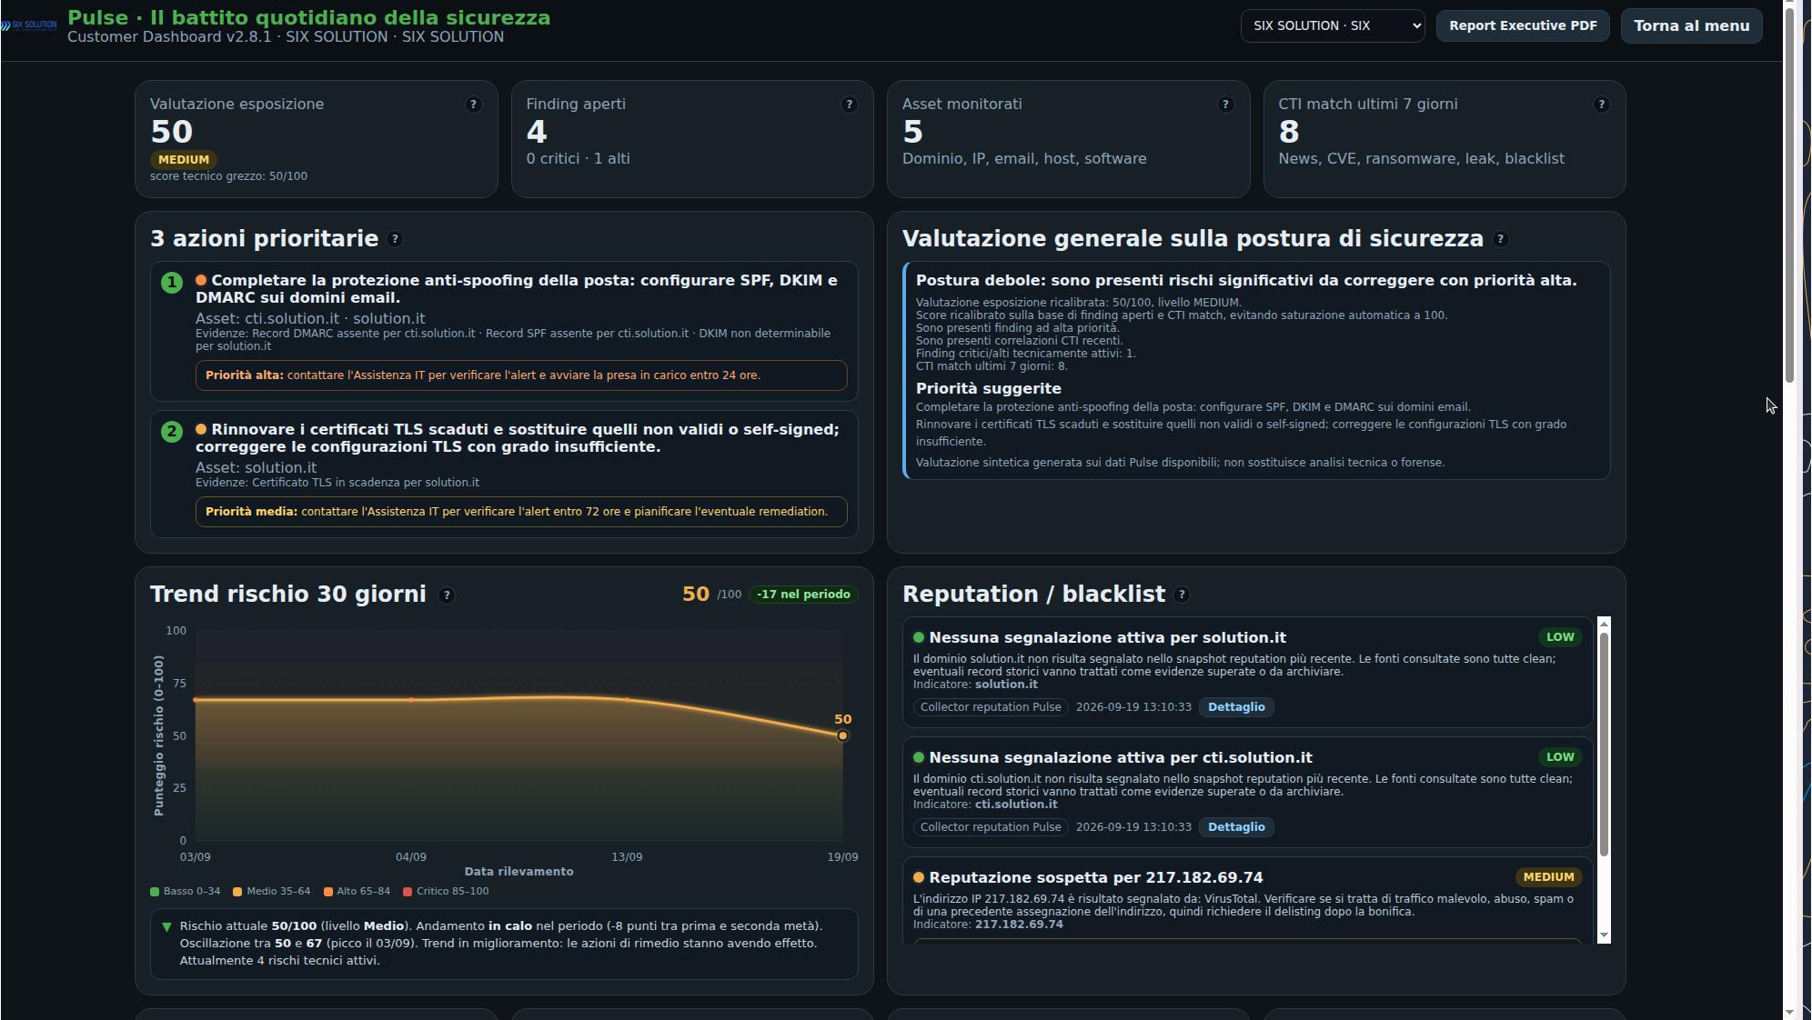The width and height of the screenshot is (1812, 1020).
Task: Open help icon next to Reputation / blacklist
Action: click(x=1182, y=595)
